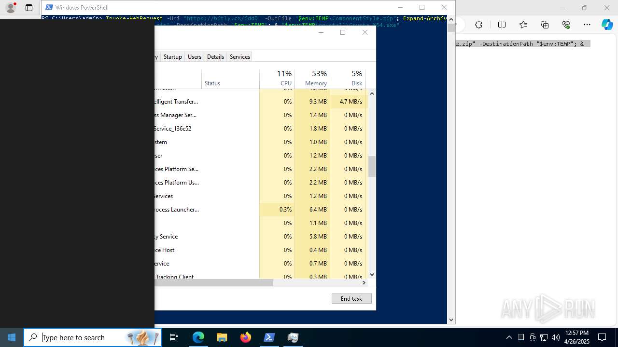
Task: Sort by CPU column header
Action: pyautogui.click(x=277, y=79)
